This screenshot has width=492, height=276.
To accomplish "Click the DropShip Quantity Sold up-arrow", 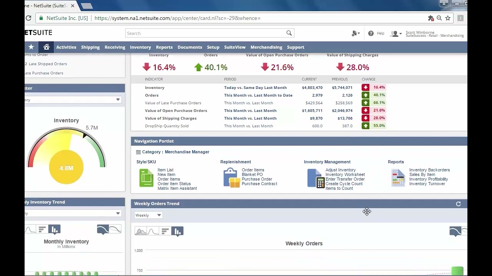I will [366, 126].
